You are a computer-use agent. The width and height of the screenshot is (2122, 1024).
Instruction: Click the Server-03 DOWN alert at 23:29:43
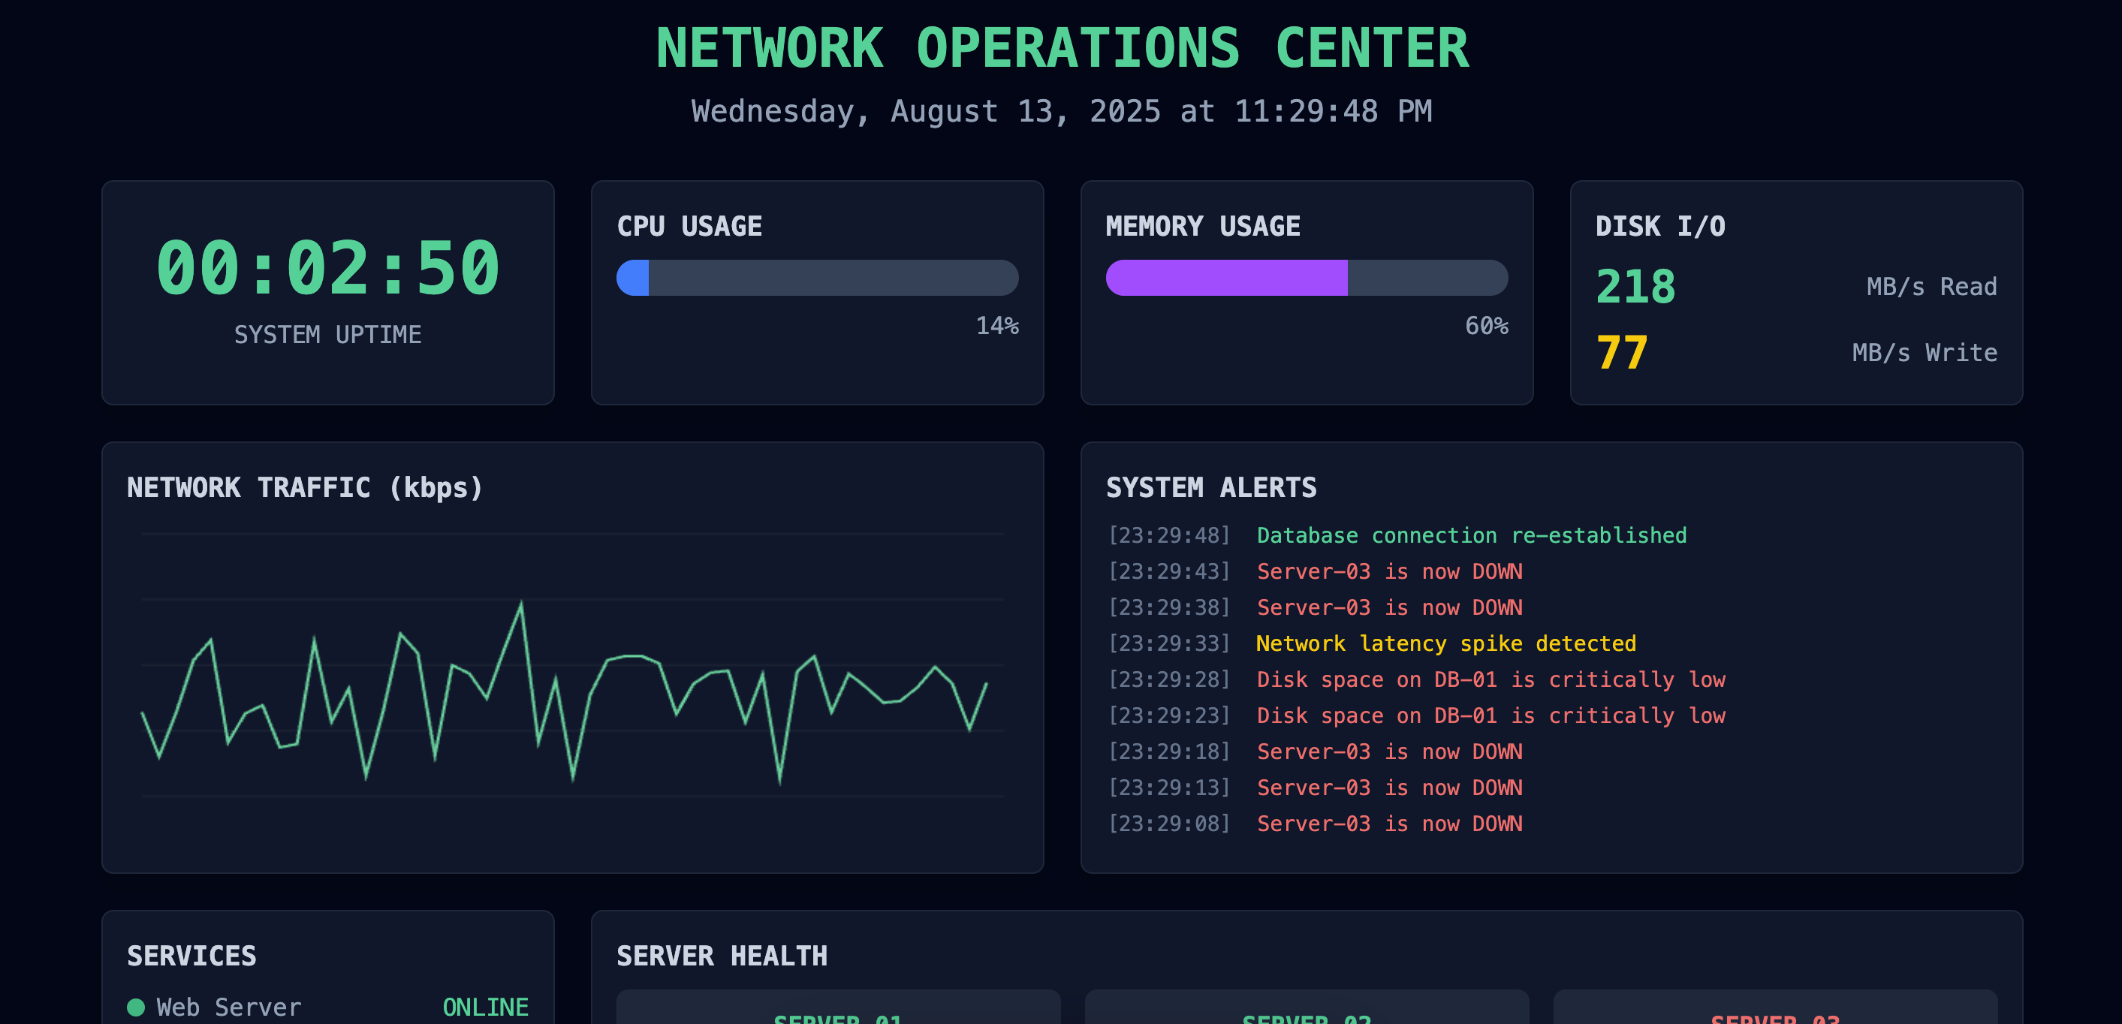coord(1389,571)
